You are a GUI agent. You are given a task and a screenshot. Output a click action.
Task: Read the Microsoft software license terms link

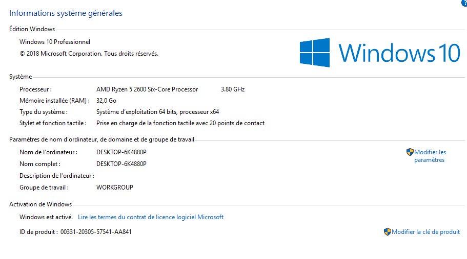(x=151, y=217)
